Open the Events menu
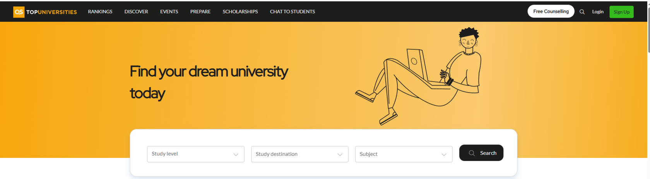This screenshot has height=179, width=650. coord(169,12)
